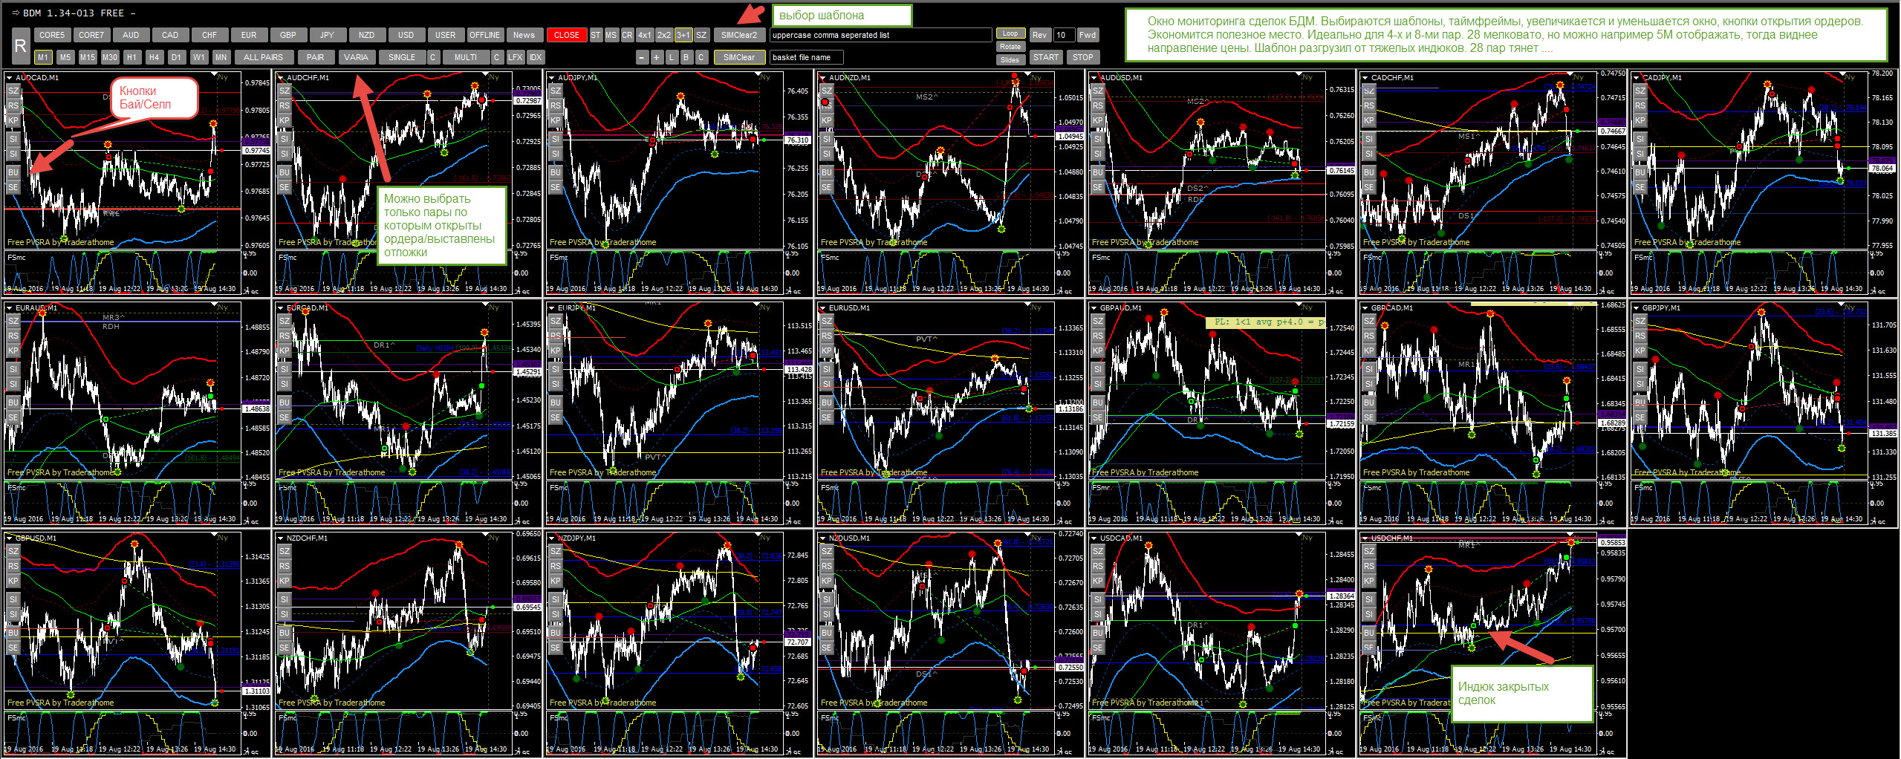
Task: Click RS button on AUDJPY chart
Action: click(x=556, y=105)
